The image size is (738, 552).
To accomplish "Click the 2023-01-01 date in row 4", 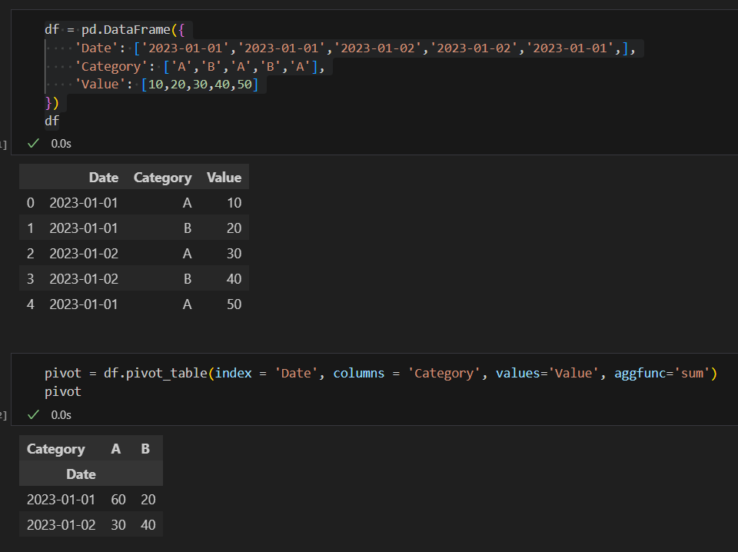I will tap(83, 304).
